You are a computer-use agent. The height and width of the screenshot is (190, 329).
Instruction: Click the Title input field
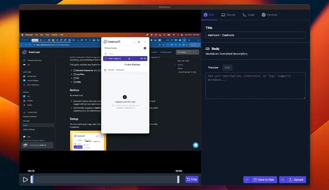click(x=255, y=35)
